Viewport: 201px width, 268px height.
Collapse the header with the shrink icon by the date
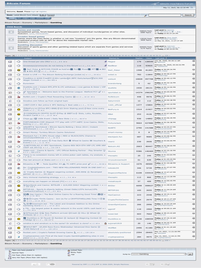pos(192,8)
